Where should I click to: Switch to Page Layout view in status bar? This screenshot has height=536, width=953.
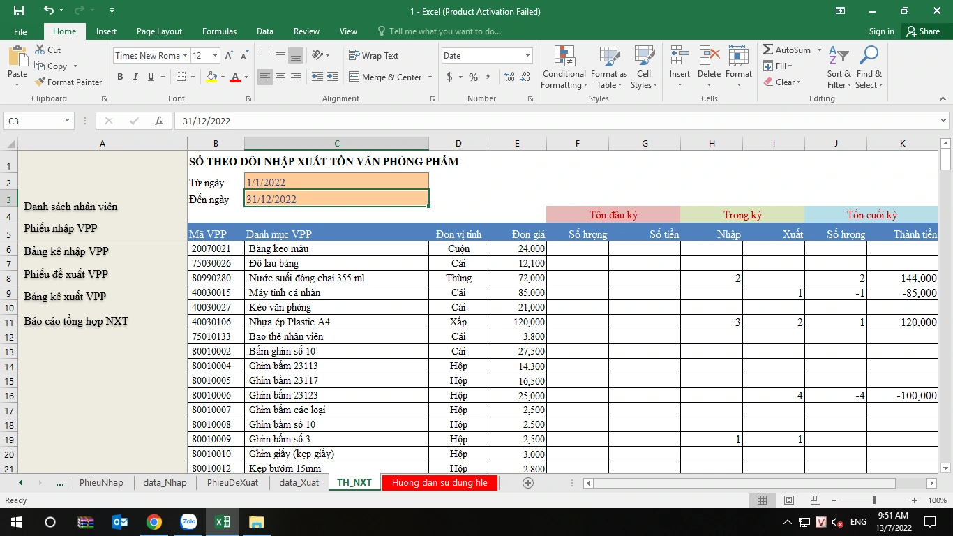click(x=788, y=500)
